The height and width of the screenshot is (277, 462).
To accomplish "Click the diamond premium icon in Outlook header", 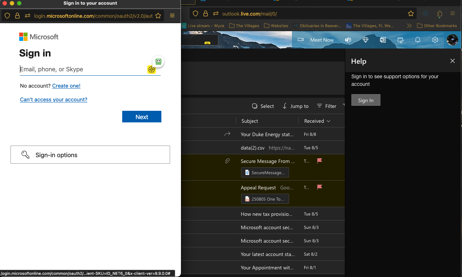I will pyautogui.click(x=366, y=40).
